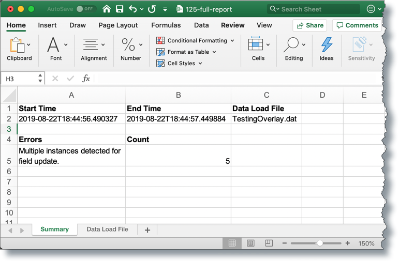Screen dimensions: 399x261
Task: Click the Clipboard paste icon
Action: pyautogui.click(x=17, y=45)
